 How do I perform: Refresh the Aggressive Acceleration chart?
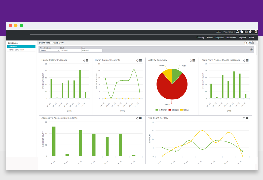137,118
